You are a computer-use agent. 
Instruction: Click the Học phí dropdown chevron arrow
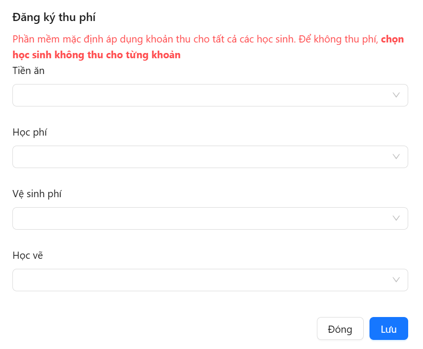click(396, 157)
